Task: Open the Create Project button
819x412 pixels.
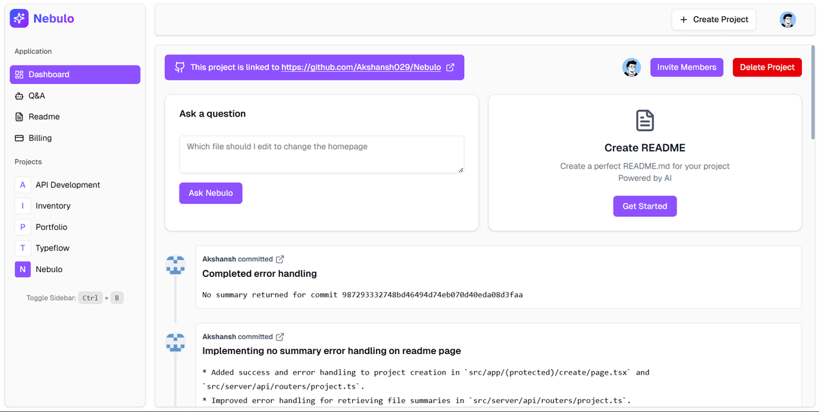Action: tap(713, 20)
